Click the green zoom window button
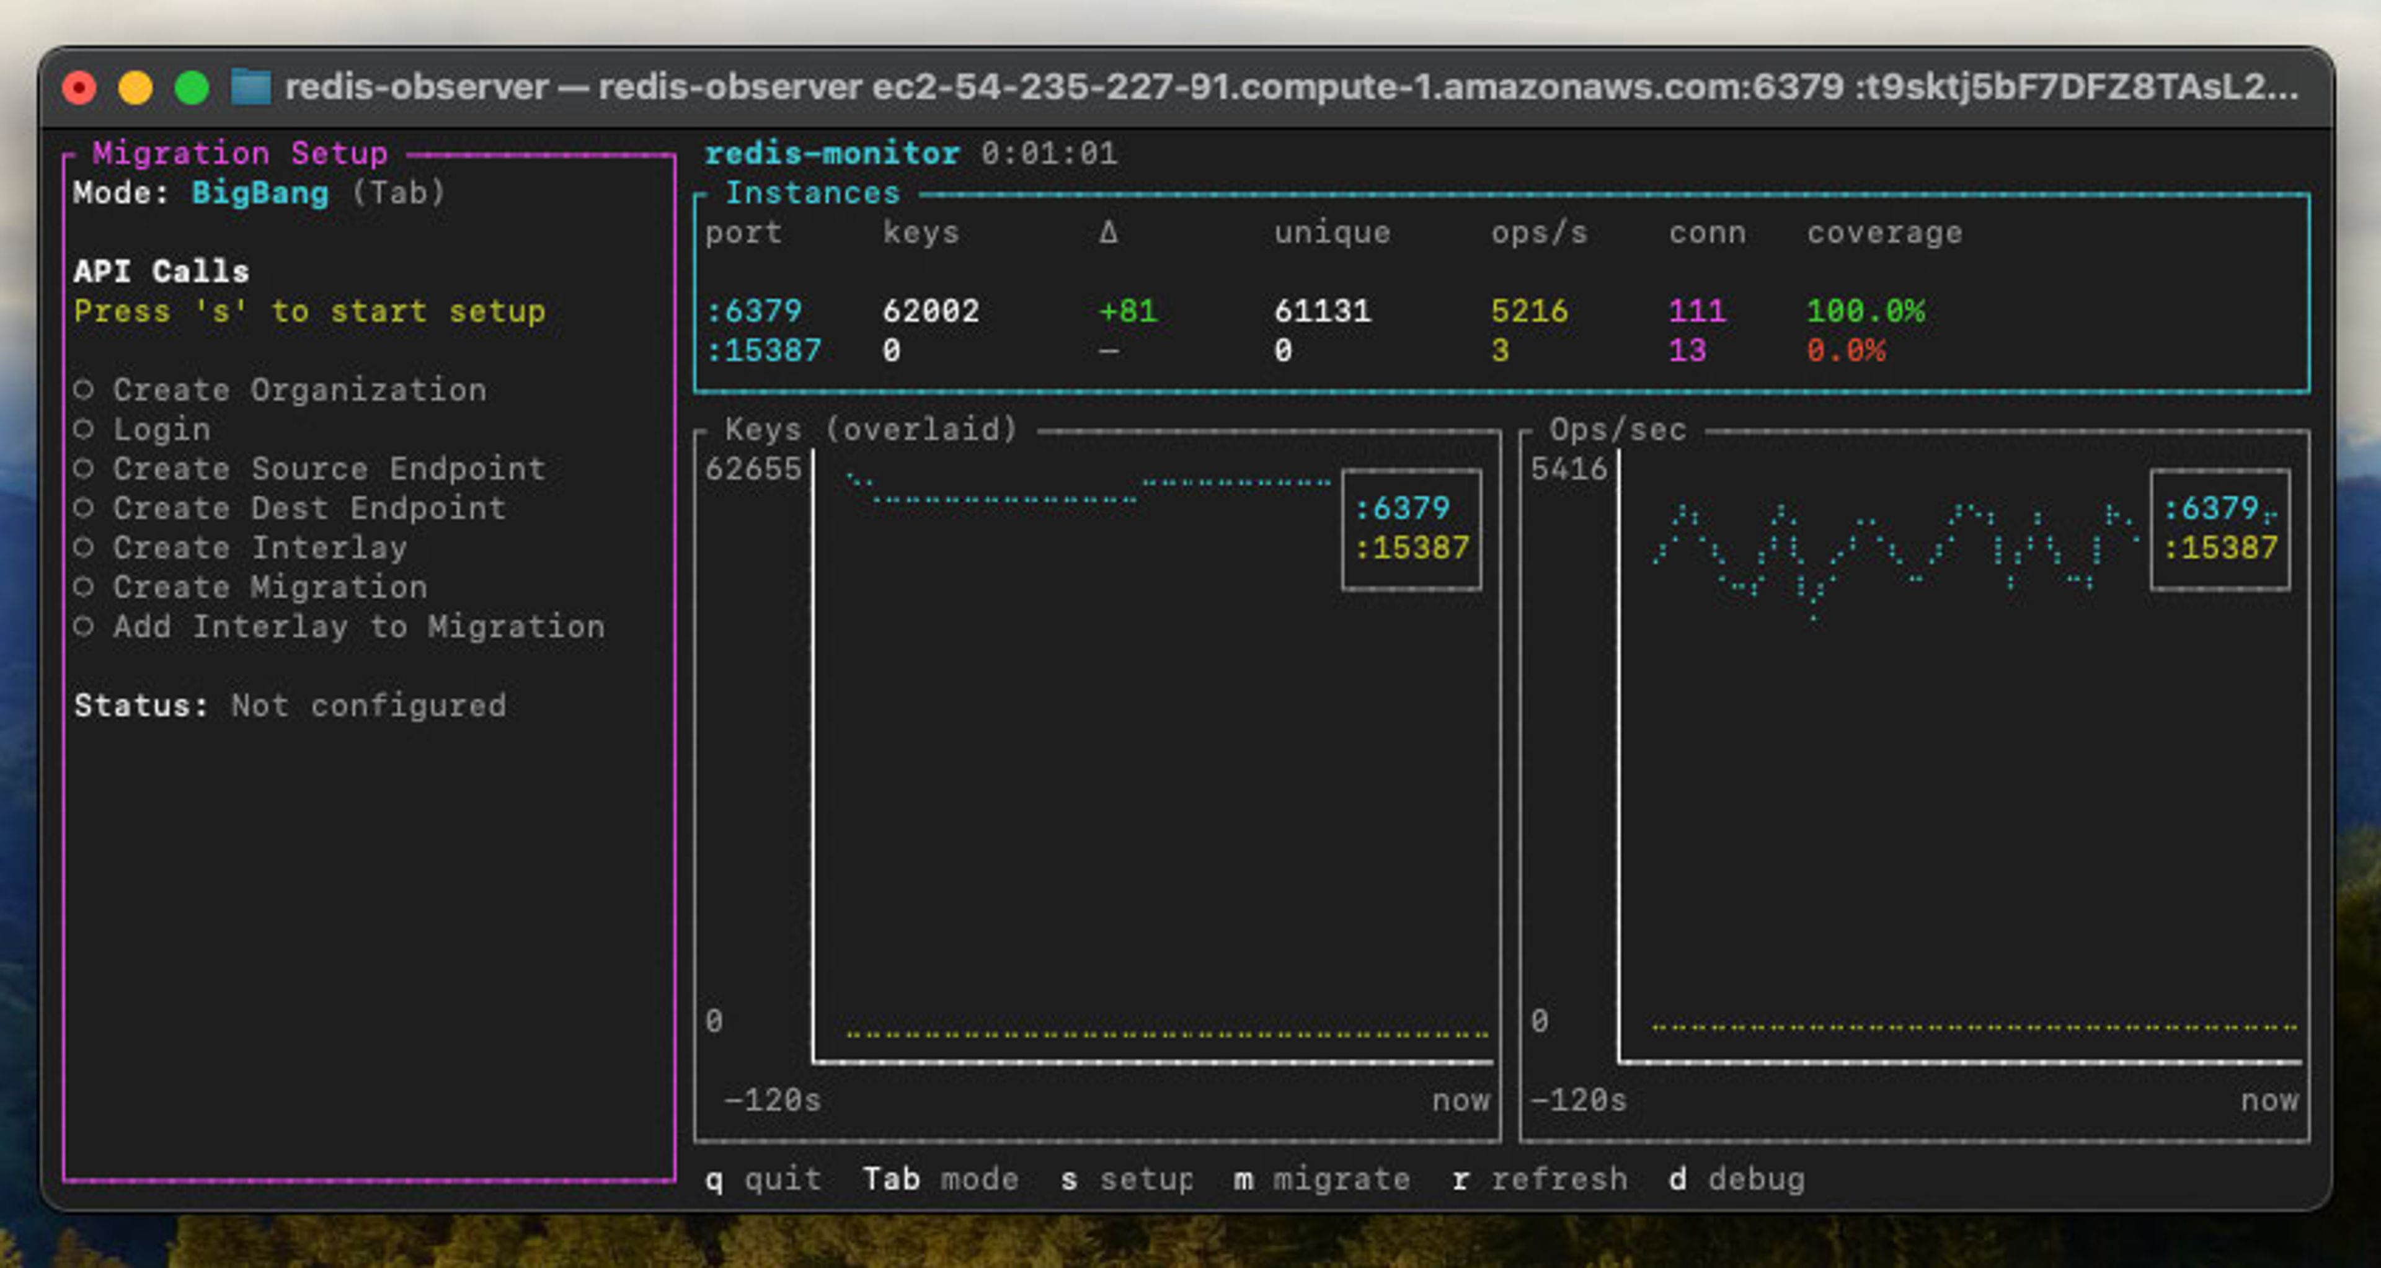 (x=192, y=88)
